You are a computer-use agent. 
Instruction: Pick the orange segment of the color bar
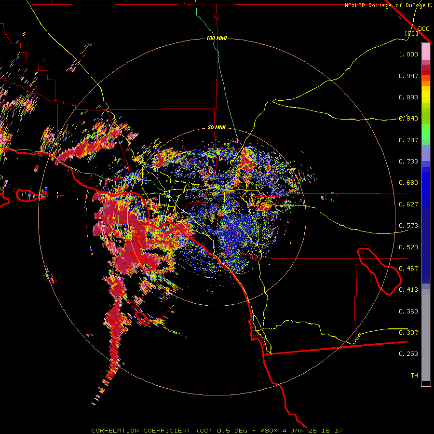(x=426, y=83)
